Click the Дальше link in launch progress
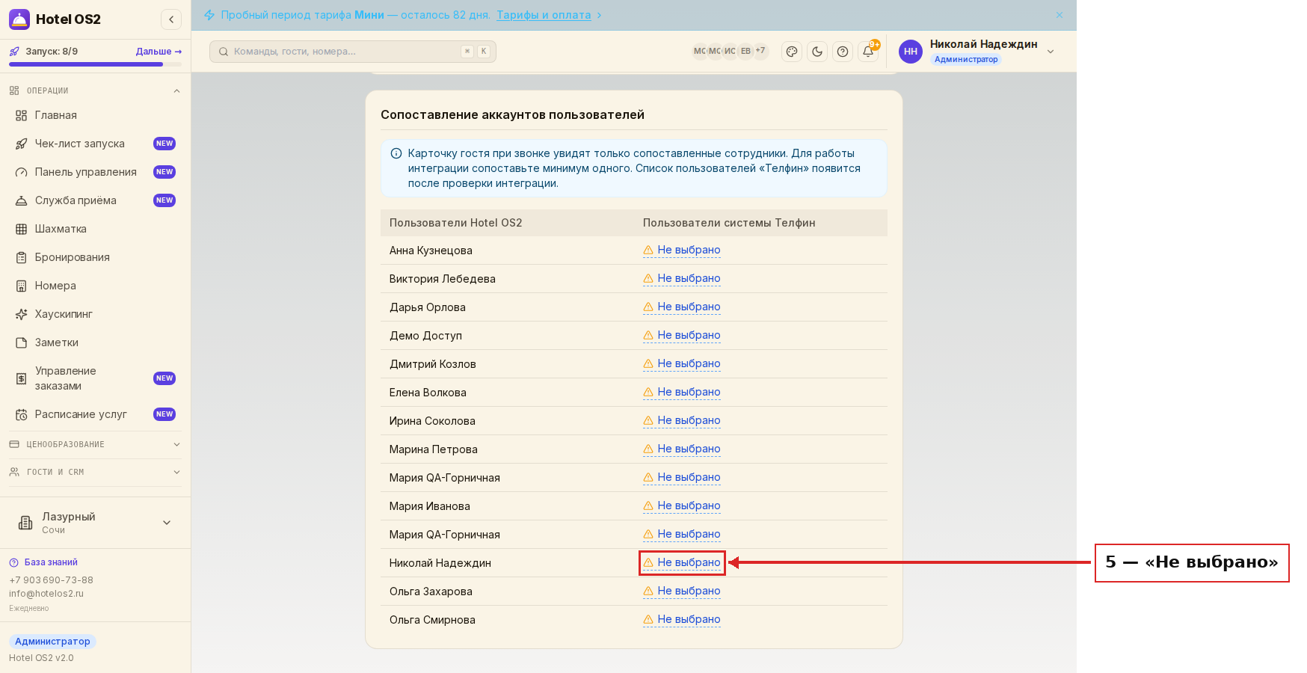1307x673 pixels. pyautogui.click(x=159, y=52)
